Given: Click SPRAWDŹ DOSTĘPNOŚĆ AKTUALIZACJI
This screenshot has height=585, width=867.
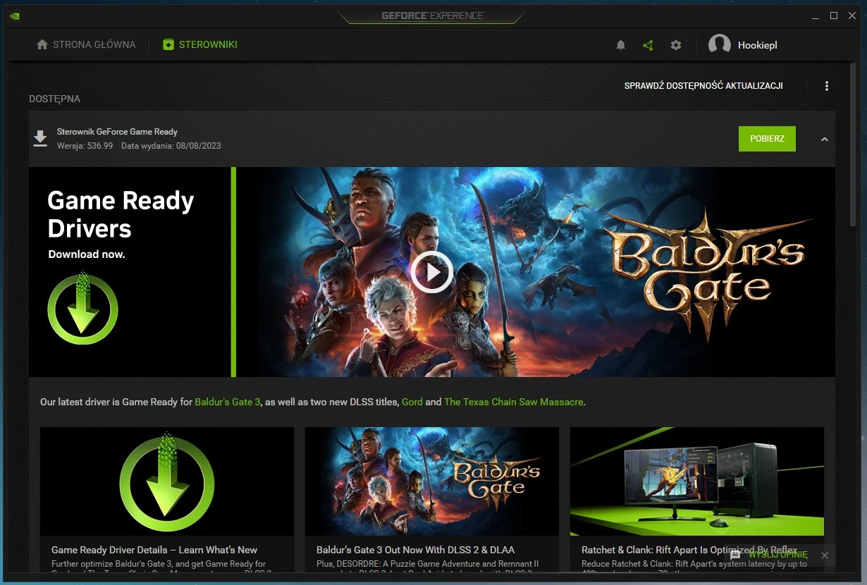Looking at the screenshot, I should pyautogui.click(x=703, y=85).
